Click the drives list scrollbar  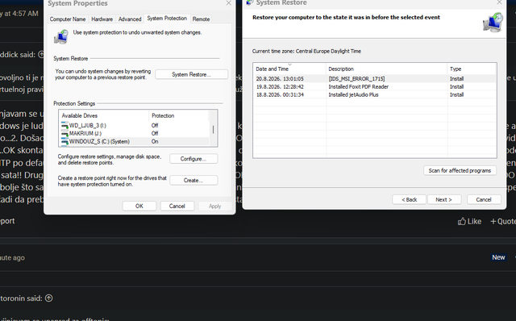(x=213, y=129)
